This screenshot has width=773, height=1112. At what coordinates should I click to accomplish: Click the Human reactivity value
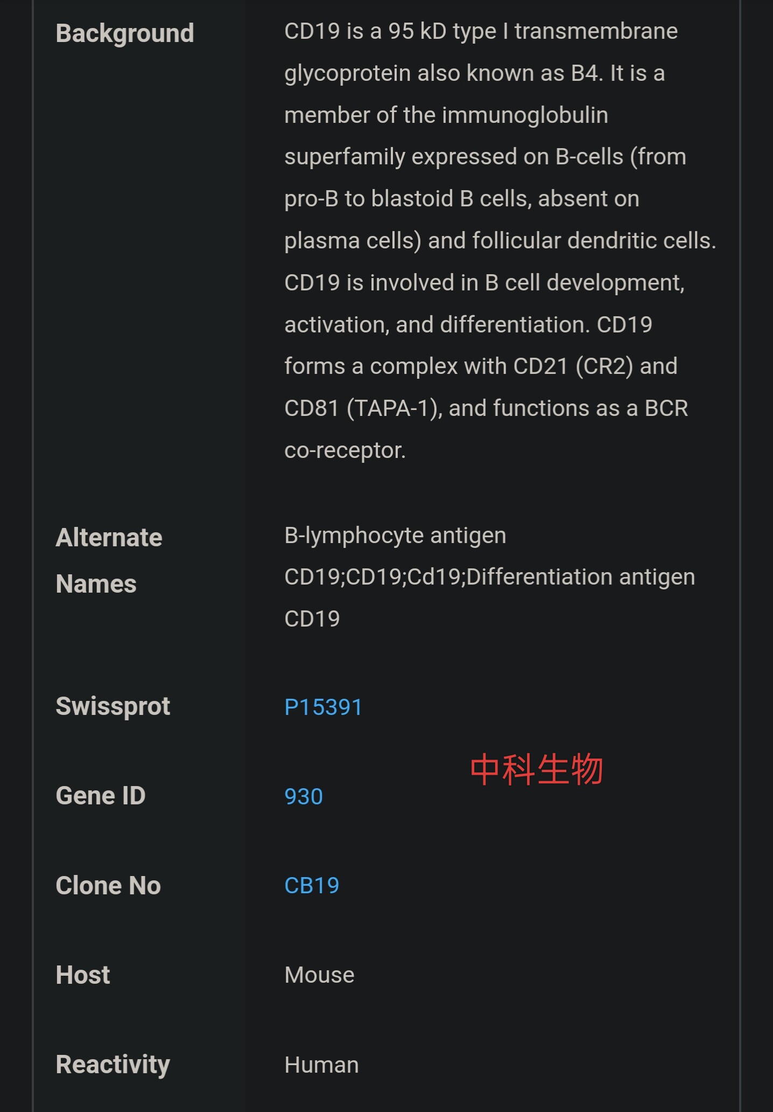click(x=321, y=1065)
